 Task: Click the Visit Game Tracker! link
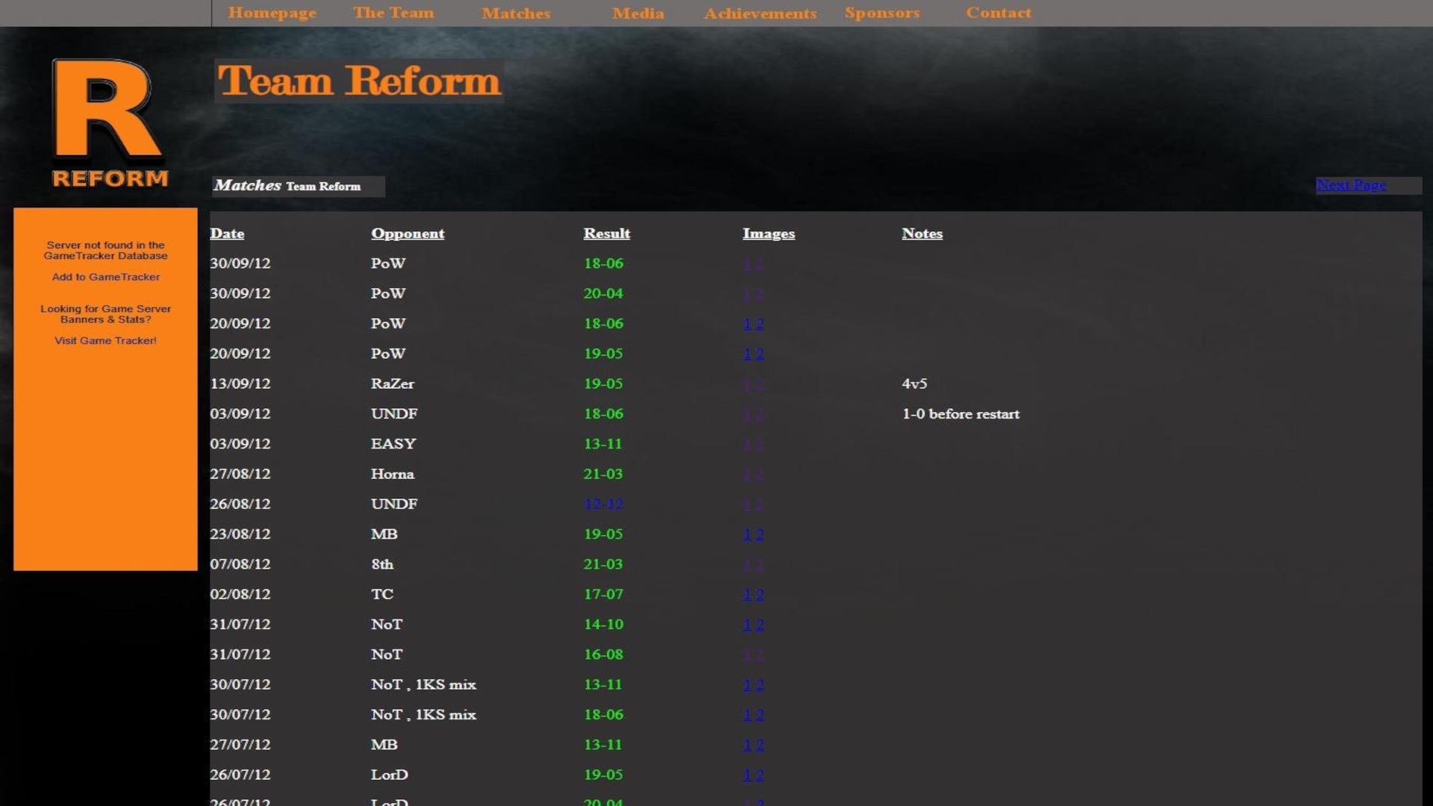point(105,340)
